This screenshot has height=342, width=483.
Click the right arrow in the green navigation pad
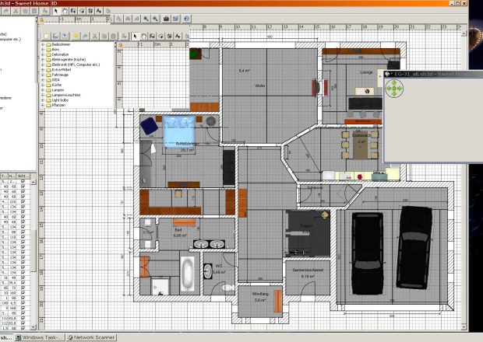coord(400,89)
